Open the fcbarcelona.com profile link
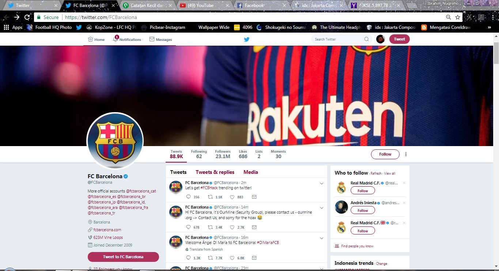 click(107, 230)
